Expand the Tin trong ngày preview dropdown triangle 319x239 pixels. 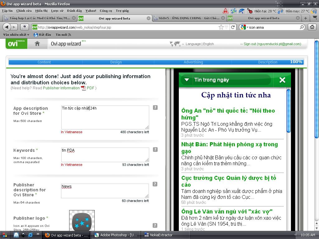coord(187,80)
